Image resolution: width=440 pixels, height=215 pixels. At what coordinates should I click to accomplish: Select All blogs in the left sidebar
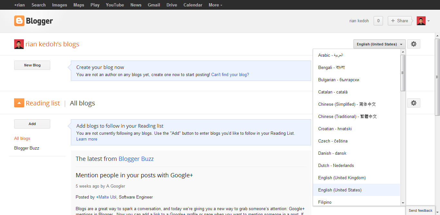point(22,138)
